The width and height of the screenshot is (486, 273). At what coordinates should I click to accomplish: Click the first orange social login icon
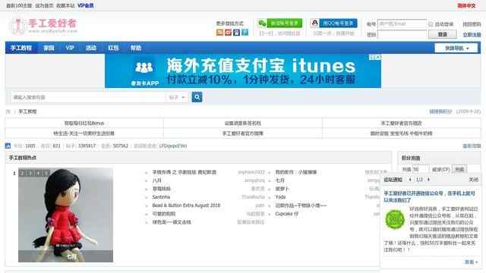coord(219,32)
